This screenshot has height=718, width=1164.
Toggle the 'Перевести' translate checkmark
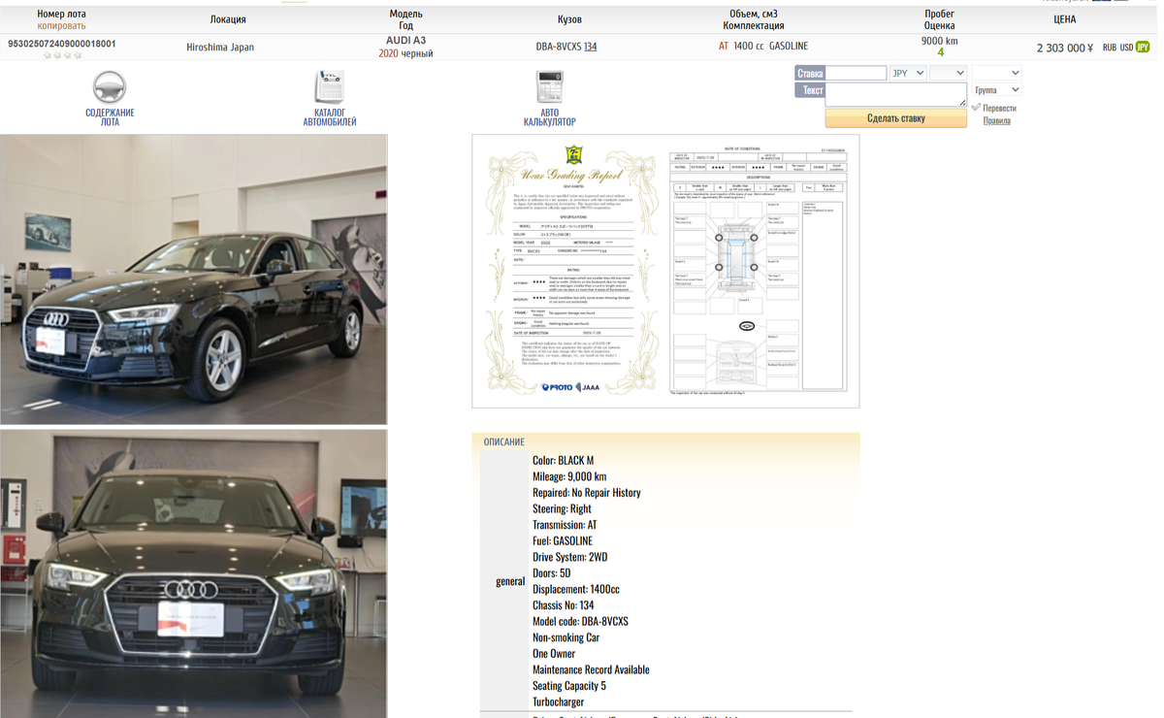pyautogui.click(x=977, y=108)
